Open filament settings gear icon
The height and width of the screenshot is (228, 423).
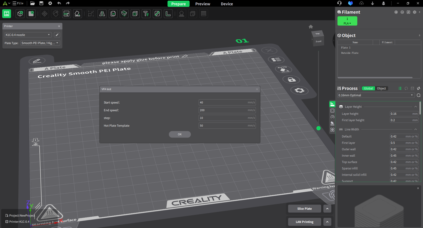coord(414,12)
